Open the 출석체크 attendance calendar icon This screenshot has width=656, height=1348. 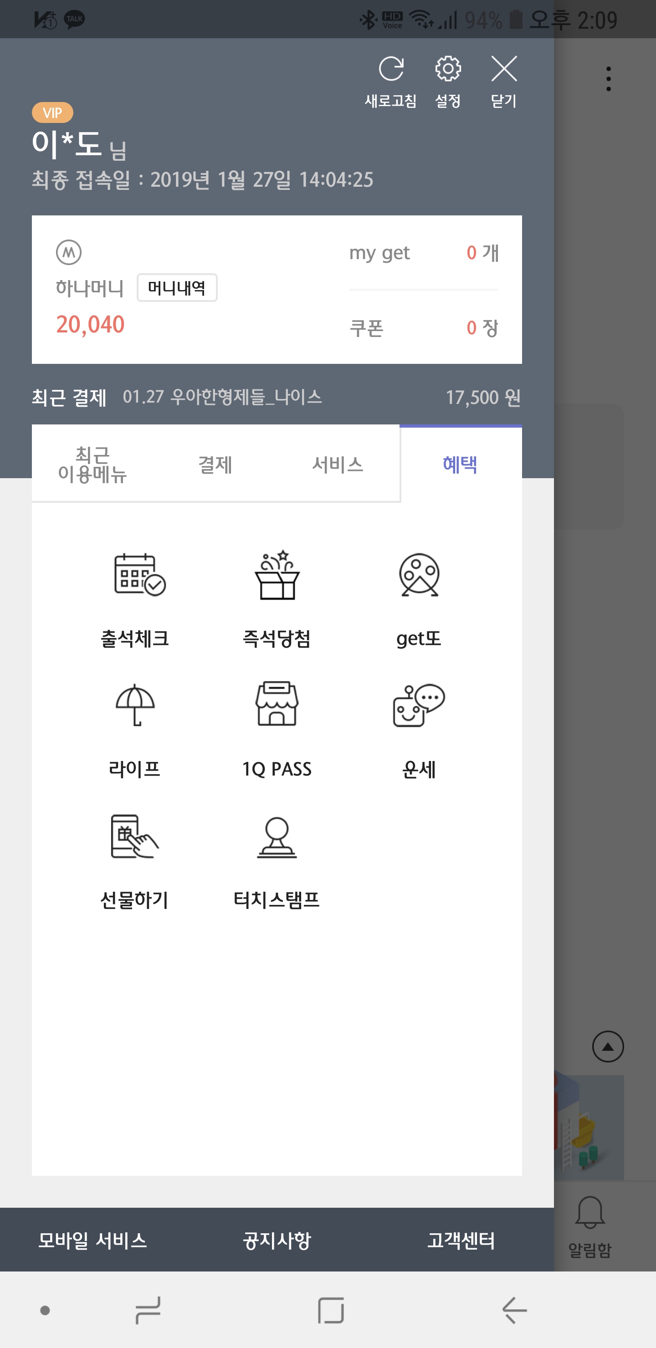click(x=138, y=575)
